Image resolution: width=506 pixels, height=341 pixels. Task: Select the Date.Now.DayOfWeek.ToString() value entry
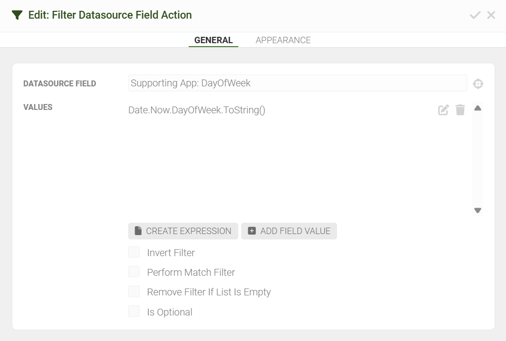click(197, 110)
